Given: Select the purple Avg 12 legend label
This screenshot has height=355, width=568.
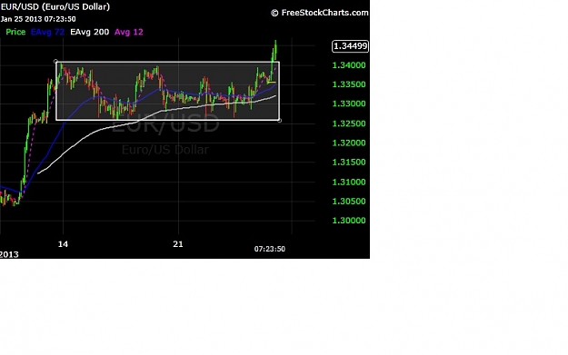Looking at the screenshot, I should click(129, 32).
